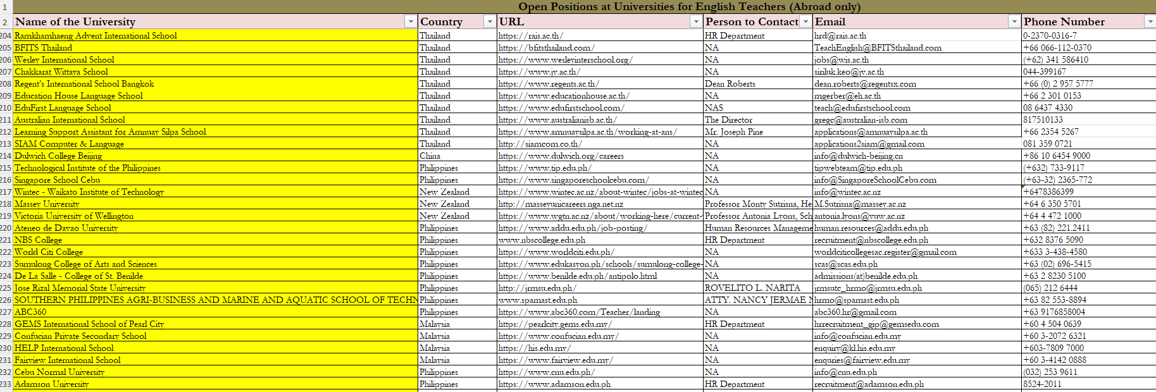Image resolution: width=1156 pixels, height=392 pixels.
Task: Click the Jose Rizal Memorial State University cell
Action: tap(215, 288)
